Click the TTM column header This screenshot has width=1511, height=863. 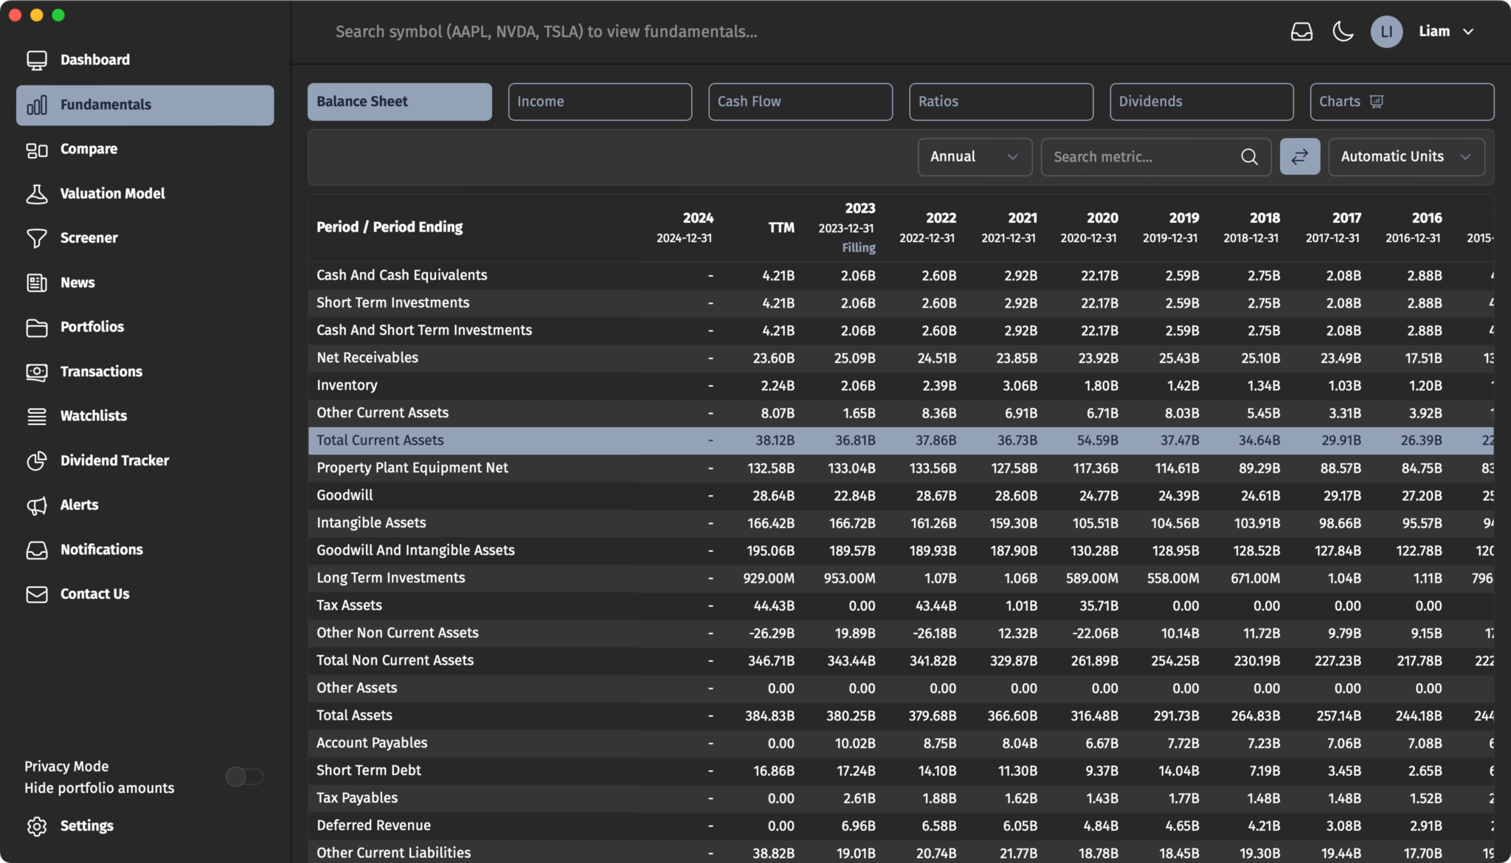point(781,228)
